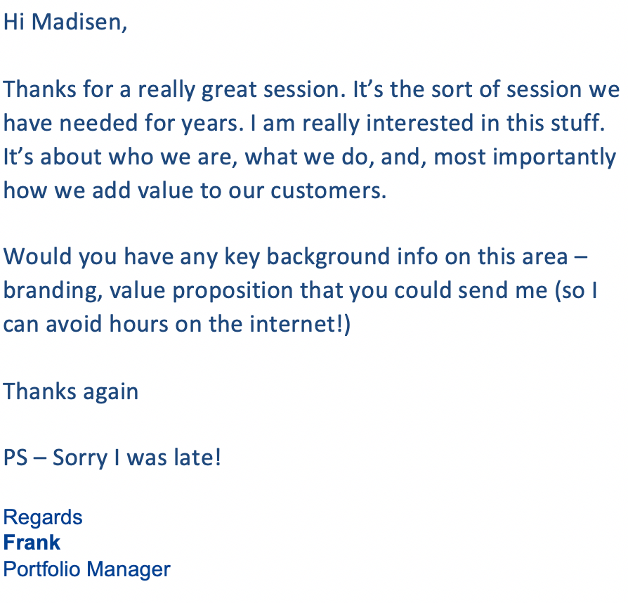The height and width of the screenshot is (603, 628).
Task: Click the 'Portfolio Manager' title line
Action: coord(87,569)
